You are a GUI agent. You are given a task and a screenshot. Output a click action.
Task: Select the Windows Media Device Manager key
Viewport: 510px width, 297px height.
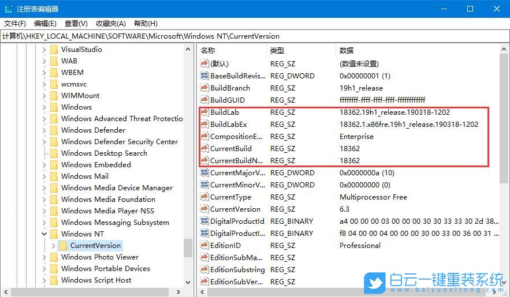(117, 187)
